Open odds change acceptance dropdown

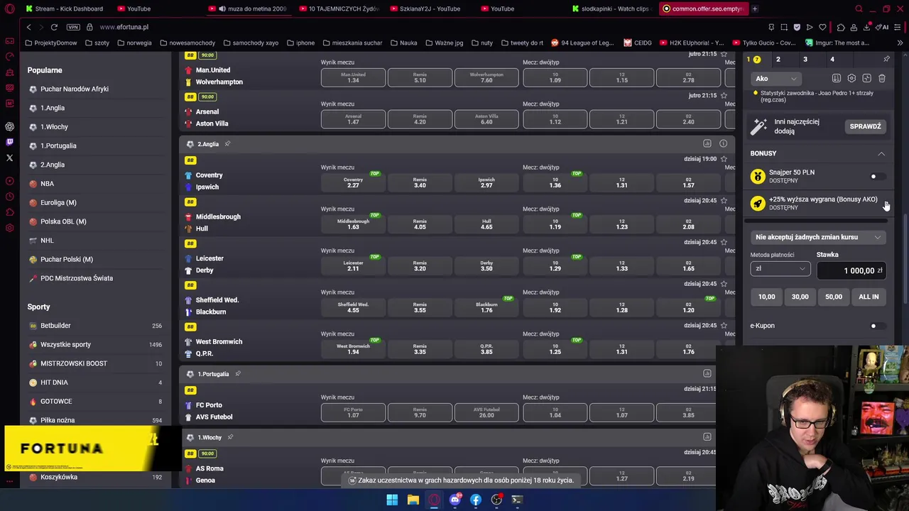pyautogui.click(x=817, y=237)
